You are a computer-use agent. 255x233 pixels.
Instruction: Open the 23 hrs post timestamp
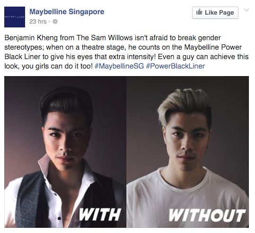coord(38,21)
